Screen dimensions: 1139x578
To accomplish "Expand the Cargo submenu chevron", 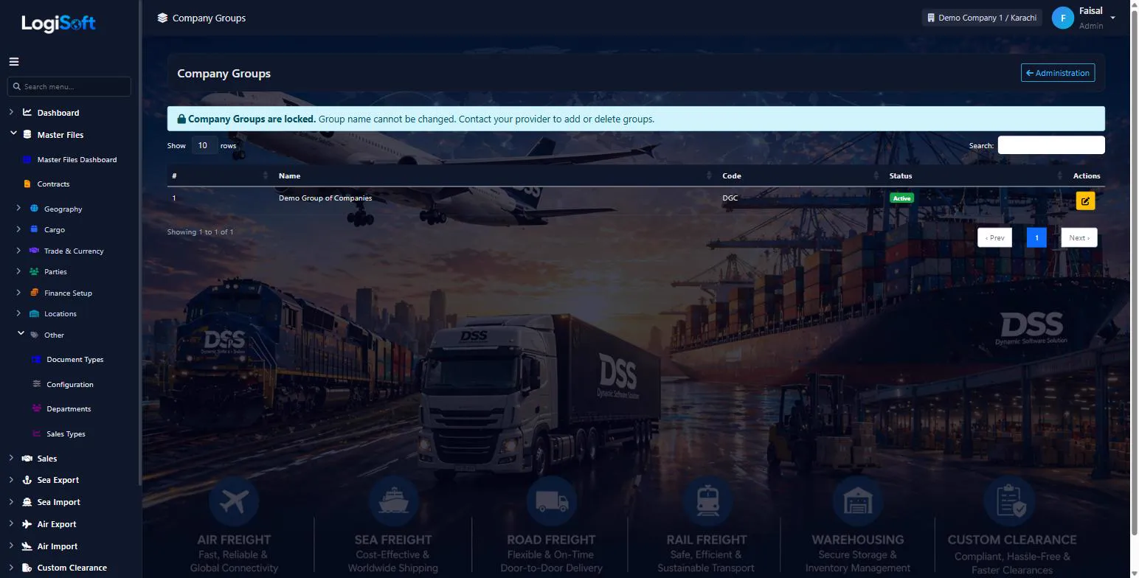I will (x=18, y=229).
